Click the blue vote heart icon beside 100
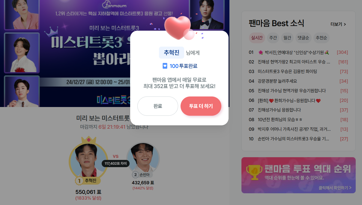The width and height of the screenshot is (362, 205). [x=165, y=66]
